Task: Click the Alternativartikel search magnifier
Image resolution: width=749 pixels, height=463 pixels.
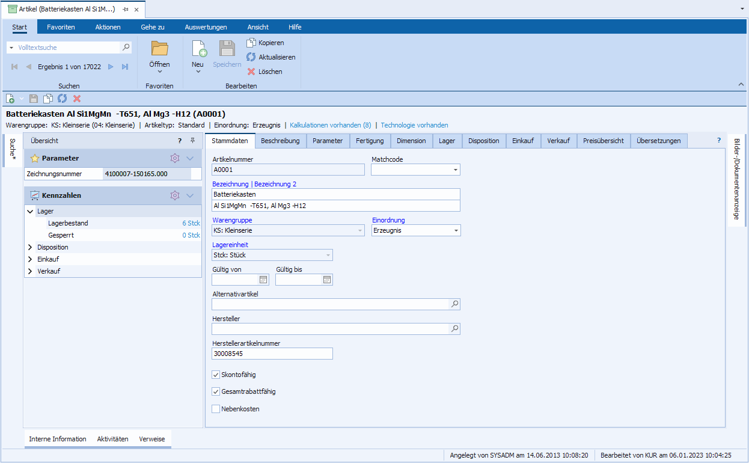Action: point(455,304)
